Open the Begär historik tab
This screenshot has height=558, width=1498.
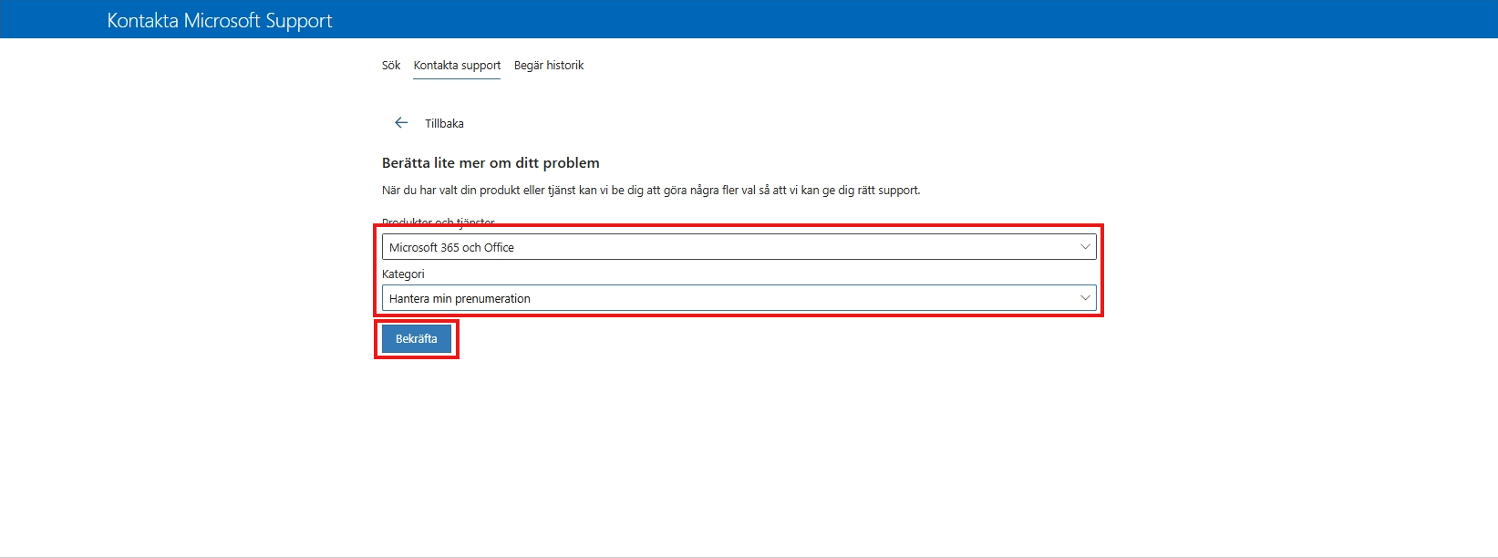pyautogui.click(x=549, y=66)
